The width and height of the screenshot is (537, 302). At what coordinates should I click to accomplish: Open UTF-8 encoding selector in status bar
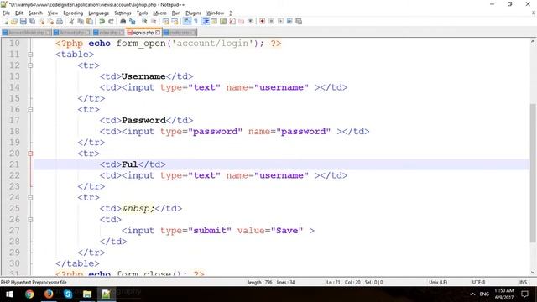(478, 282)
